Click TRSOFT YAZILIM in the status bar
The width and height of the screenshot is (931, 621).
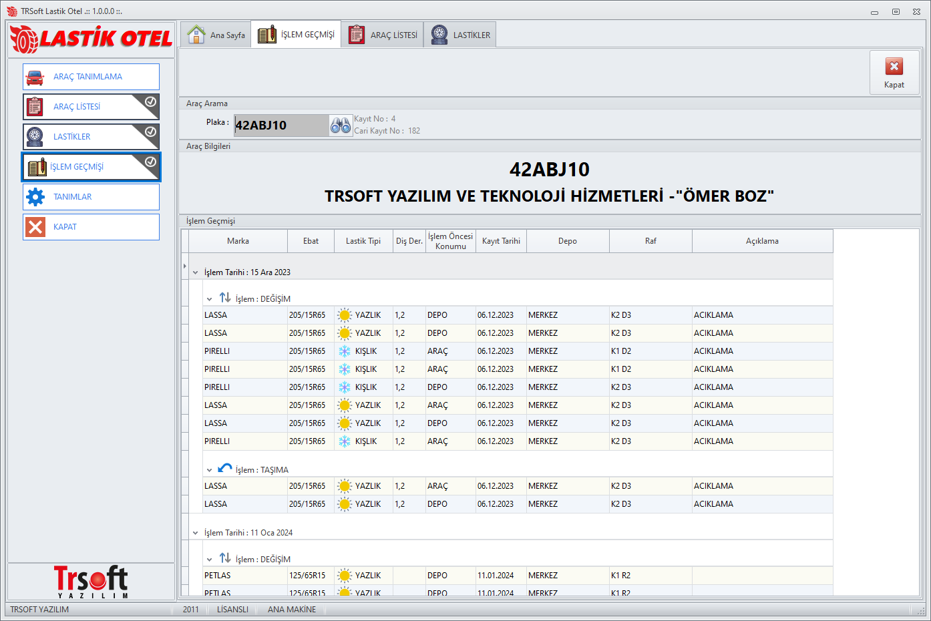(x=39, y=610)
